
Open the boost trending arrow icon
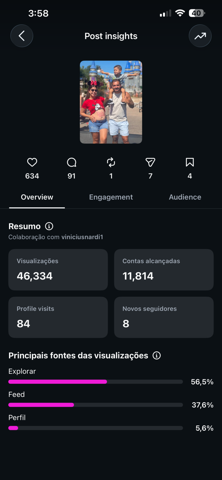200,36
